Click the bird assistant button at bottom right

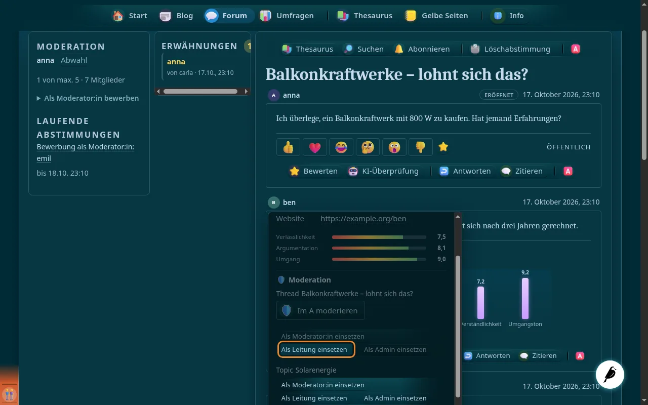pyautogui.click(x=610, y=375)
